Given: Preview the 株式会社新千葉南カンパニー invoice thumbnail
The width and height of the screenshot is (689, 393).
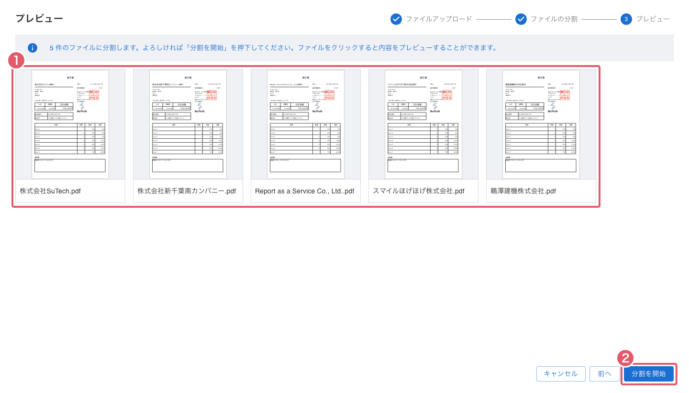Looking at the screenshot, I should tap(188, 124).
